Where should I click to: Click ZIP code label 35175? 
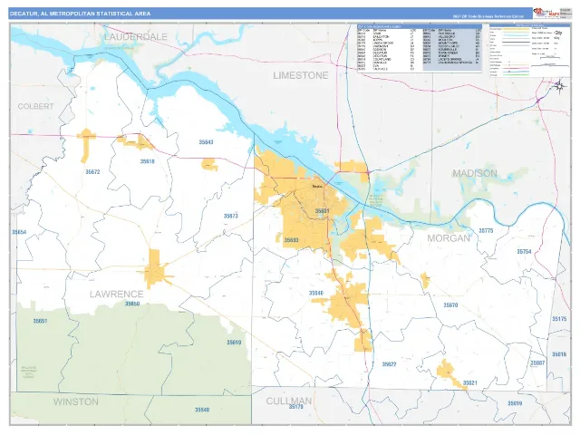point(559,319)
